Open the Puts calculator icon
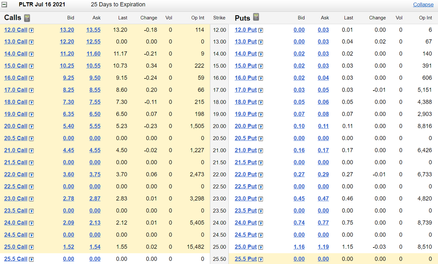Image resolution: width=438 pixels, height=264 pixels. (x=256, y=17)
